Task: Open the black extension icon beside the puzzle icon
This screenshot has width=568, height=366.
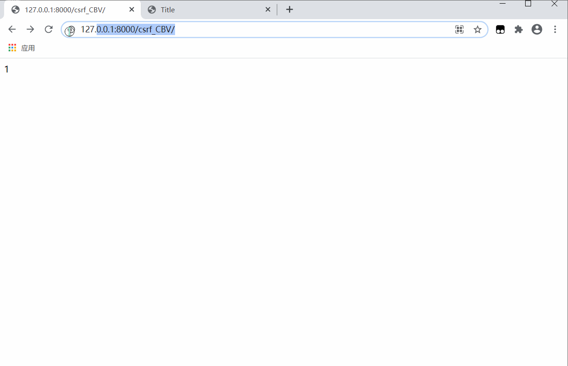Action: (x=500, y=30)
